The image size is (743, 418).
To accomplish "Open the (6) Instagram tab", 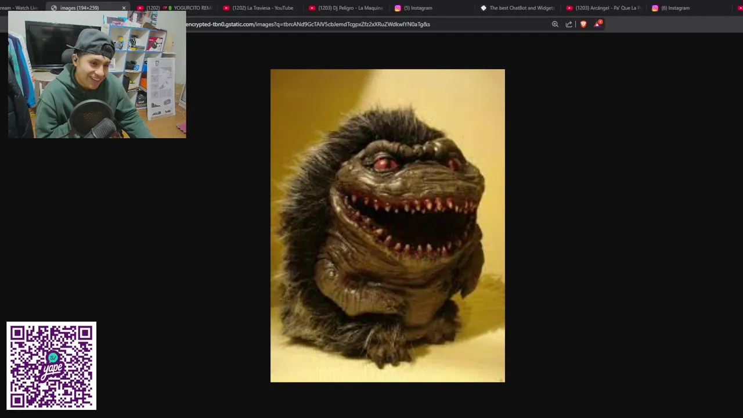I will pyautogui.click(x=689, y=8).
